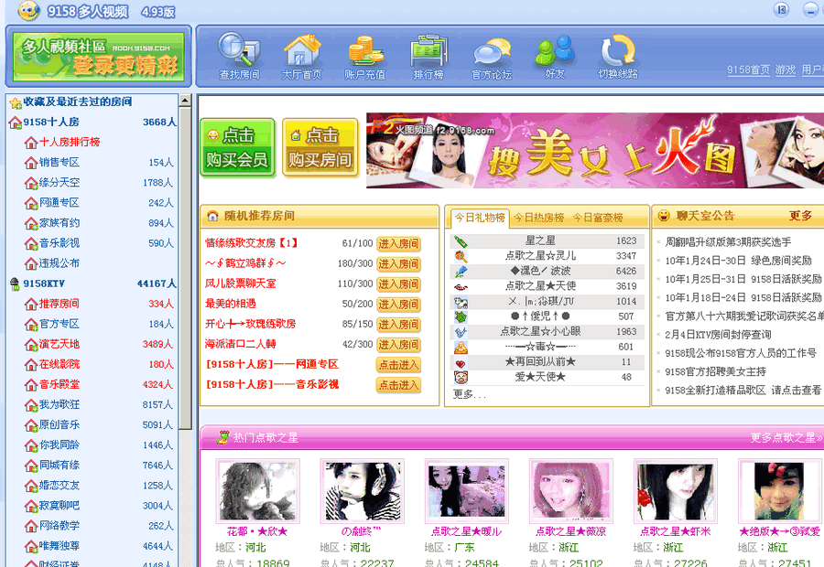Click the circular icon left of minimize button
The width and height of the screenshot is (824, 567).
[782, 8]
